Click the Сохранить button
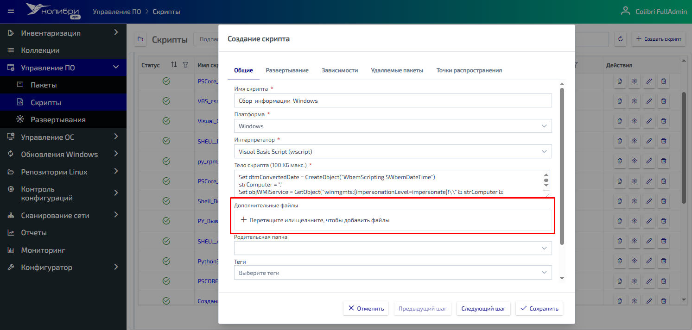The image size is (692, 330). click(x=539, y=308)
